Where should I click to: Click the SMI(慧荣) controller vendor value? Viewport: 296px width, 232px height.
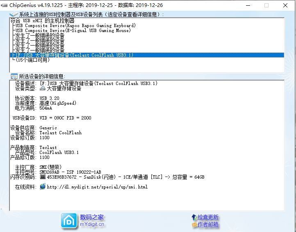pos(50,167)
